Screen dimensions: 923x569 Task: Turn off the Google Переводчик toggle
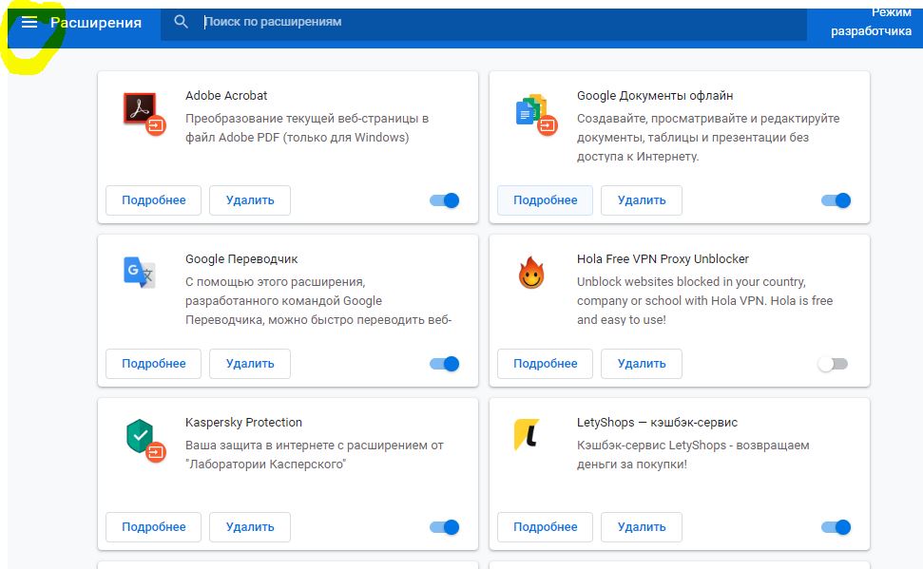(445, 364)
